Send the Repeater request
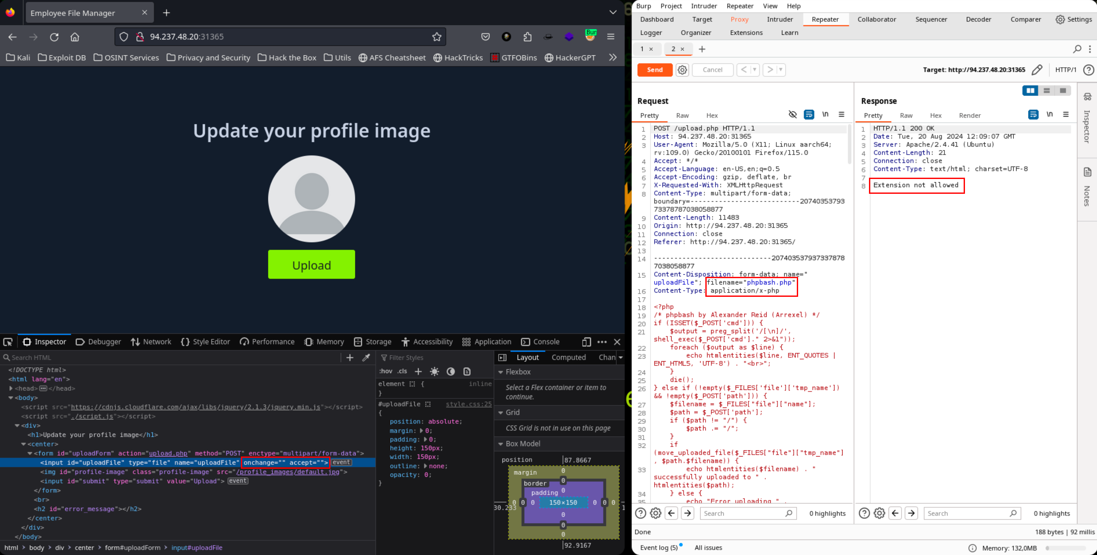 tap(654, 70)
